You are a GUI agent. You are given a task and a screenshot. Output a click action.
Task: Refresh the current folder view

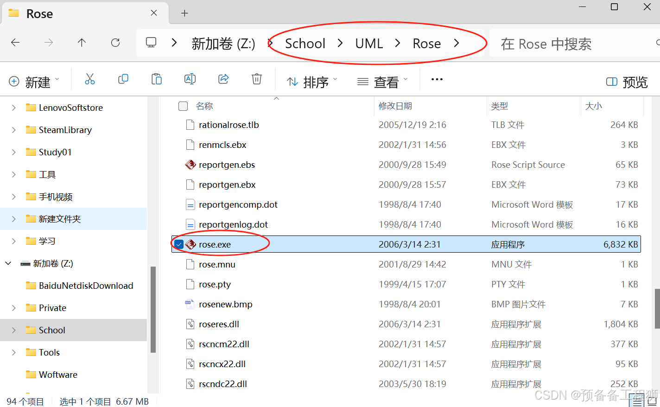[115, 43]
